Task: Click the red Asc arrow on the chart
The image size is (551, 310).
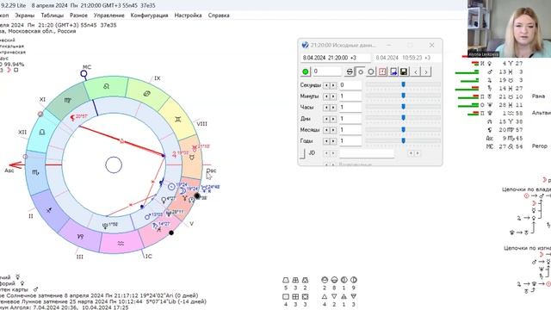Action: pyautogui.click(x=16, y=164)
